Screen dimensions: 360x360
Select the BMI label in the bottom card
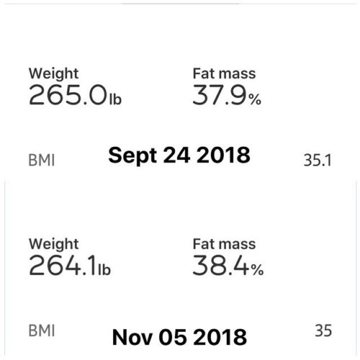coord(42,330)
